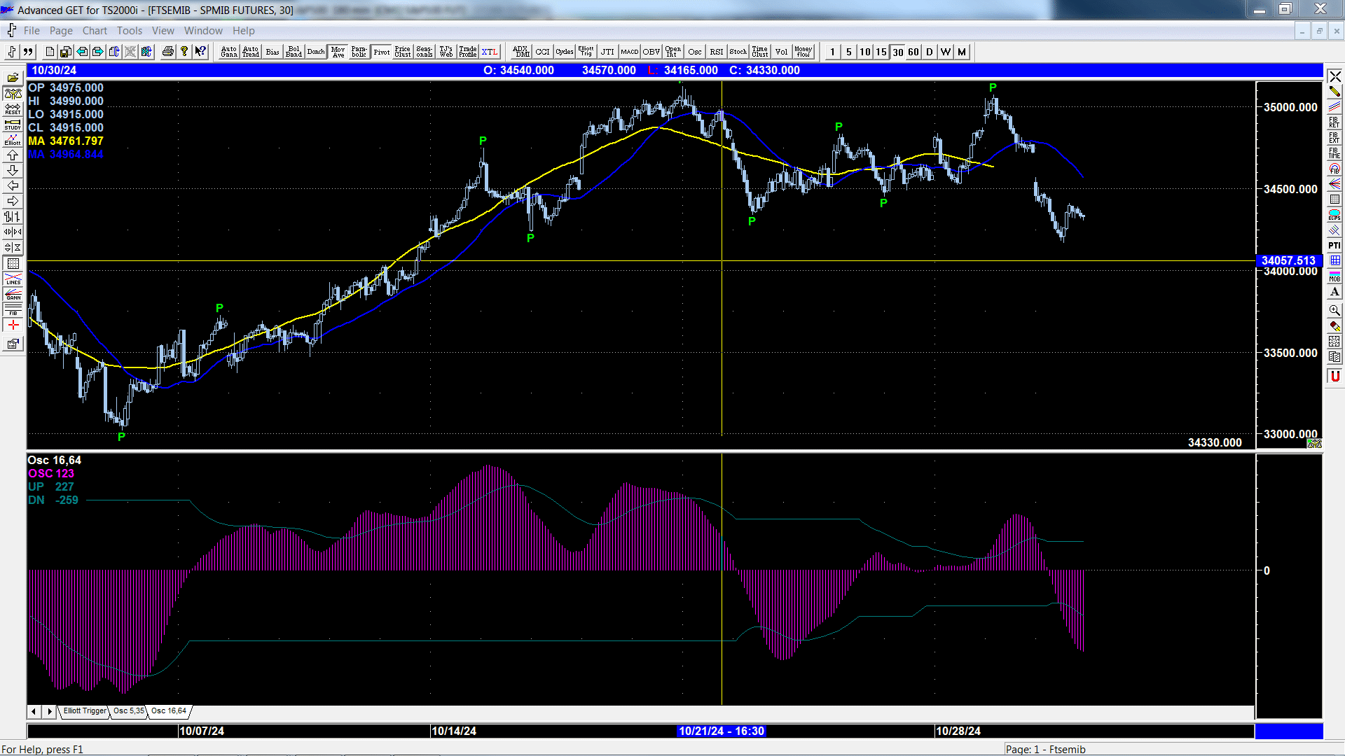Open the File menu
This screenshot has height=756, width=1345.
pyautogui.click(x=32, y=31)
